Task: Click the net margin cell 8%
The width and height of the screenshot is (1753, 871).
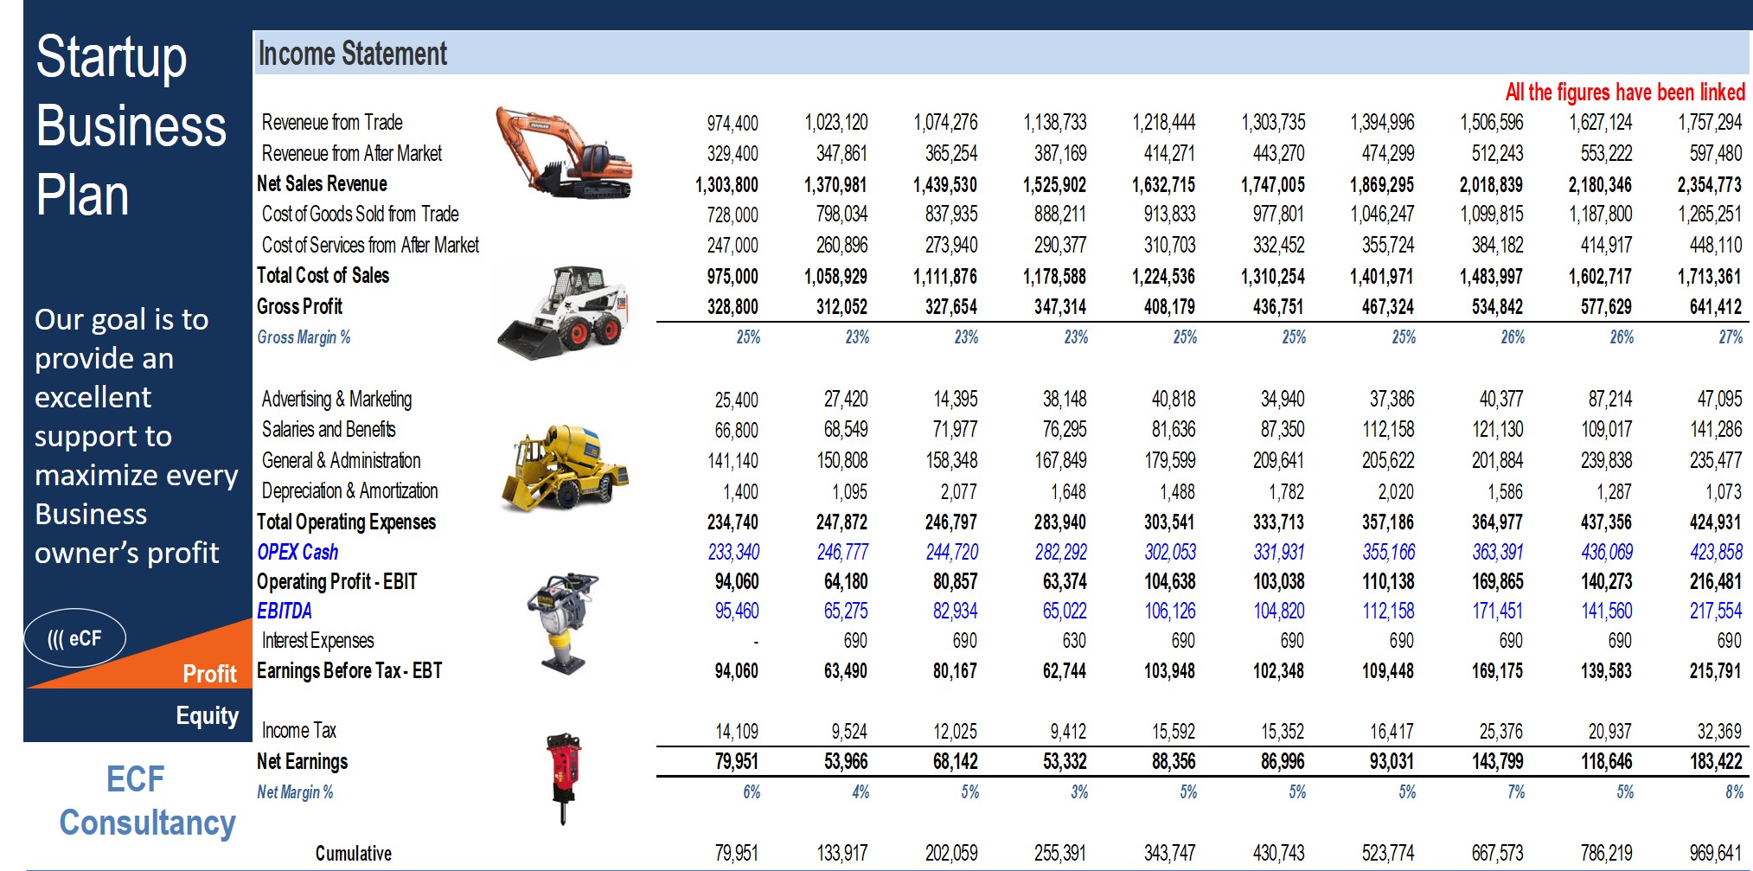Action: point(1734,792)
